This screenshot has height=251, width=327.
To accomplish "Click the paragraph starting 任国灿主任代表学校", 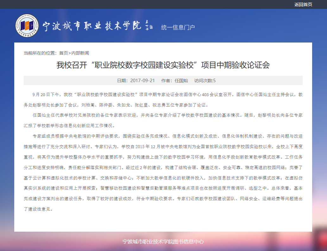I will pos(163,121).
